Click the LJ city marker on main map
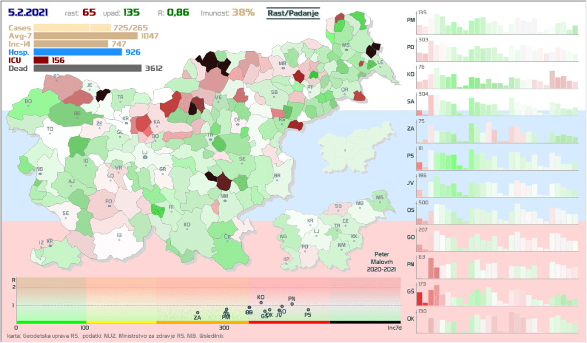 click(x=144, y=156)
